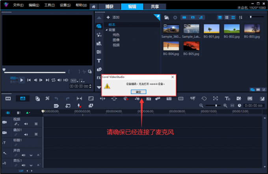This screenshot has height=174, width=268.
Task: Switch to the 共享 tab
Action: (155, 7)
